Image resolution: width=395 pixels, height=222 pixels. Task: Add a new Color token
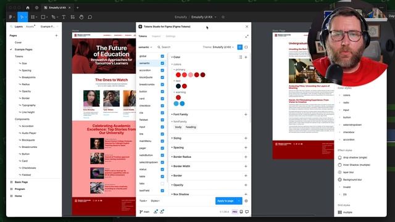point(246,57)
